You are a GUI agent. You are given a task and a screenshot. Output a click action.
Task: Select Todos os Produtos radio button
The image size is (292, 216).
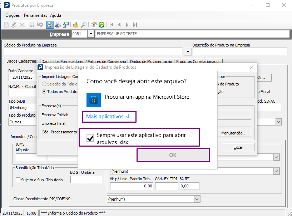click(x=44, y=92)
